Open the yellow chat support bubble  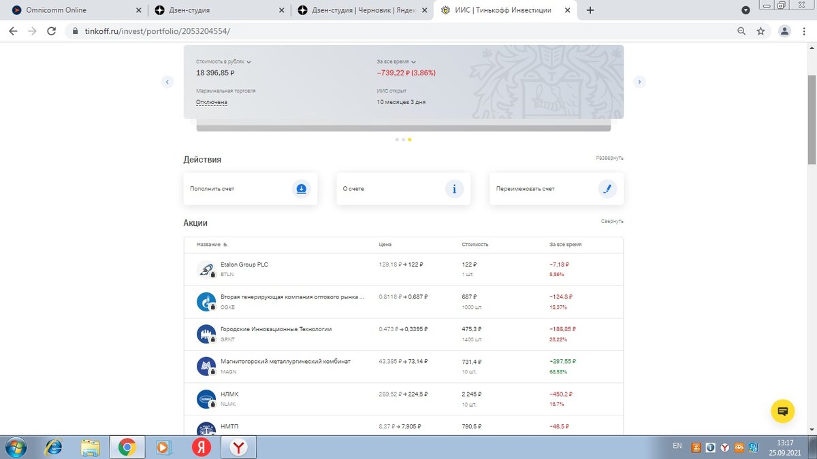point(783,411)
